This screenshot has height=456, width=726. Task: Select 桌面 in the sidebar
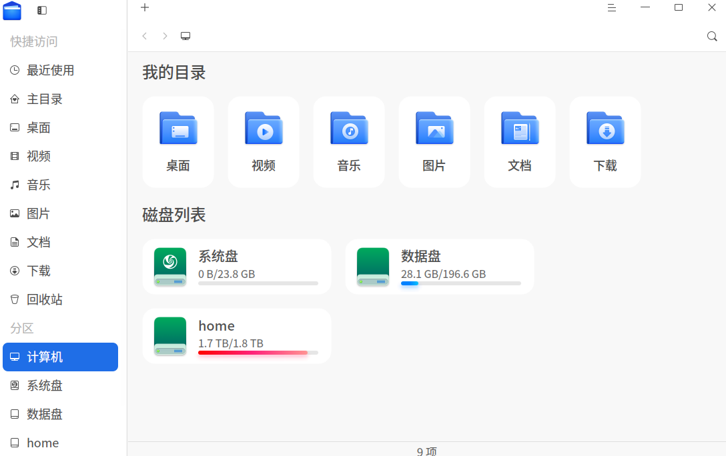(x=60, y=127)
